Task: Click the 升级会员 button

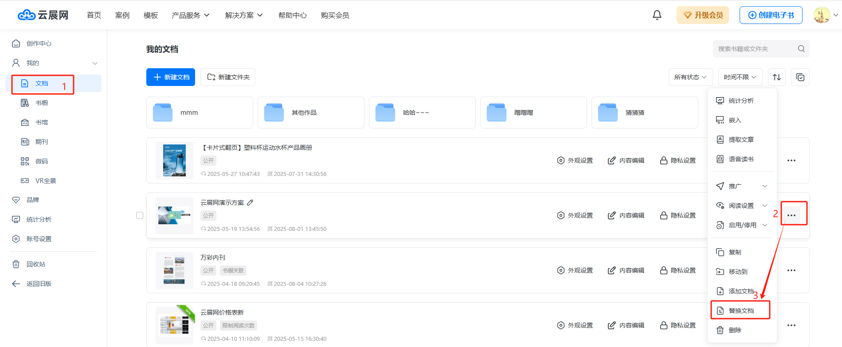Action: 702,15
